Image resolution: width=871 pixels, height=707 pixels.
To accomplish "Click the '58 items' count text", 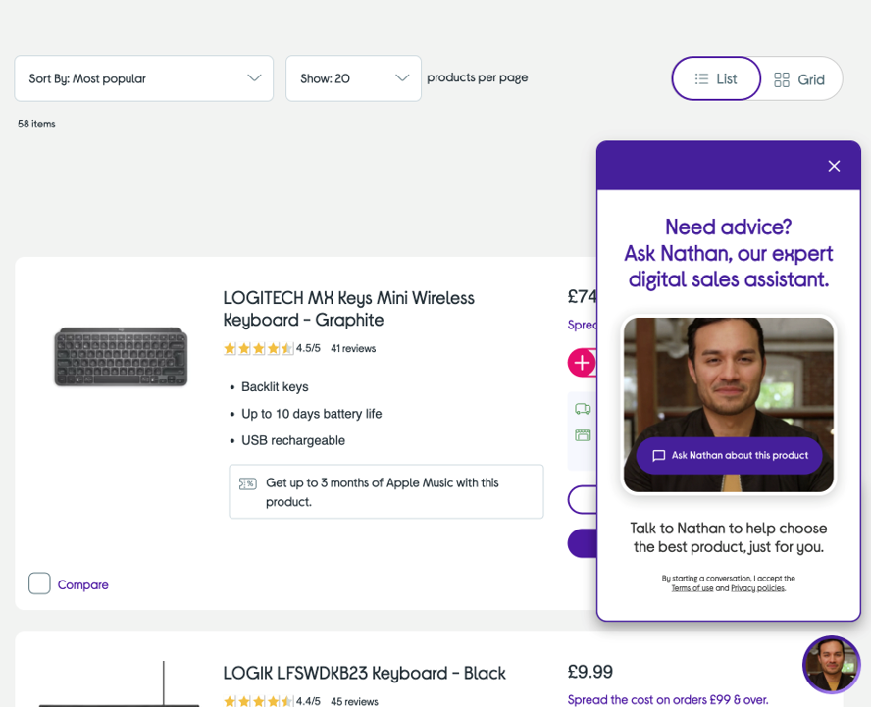I will (x=36, y=124).
